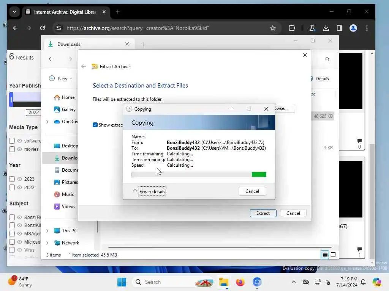Screen dimensions: 389x291
Task: Bookmark this page with the star icon
Action: (273, 28)
